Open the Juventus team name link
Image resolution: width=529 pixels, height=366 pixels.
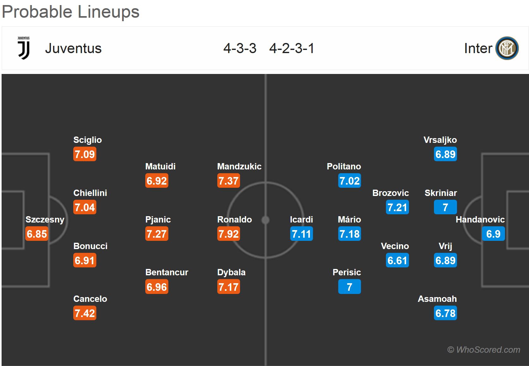click(x=73, y=48)
